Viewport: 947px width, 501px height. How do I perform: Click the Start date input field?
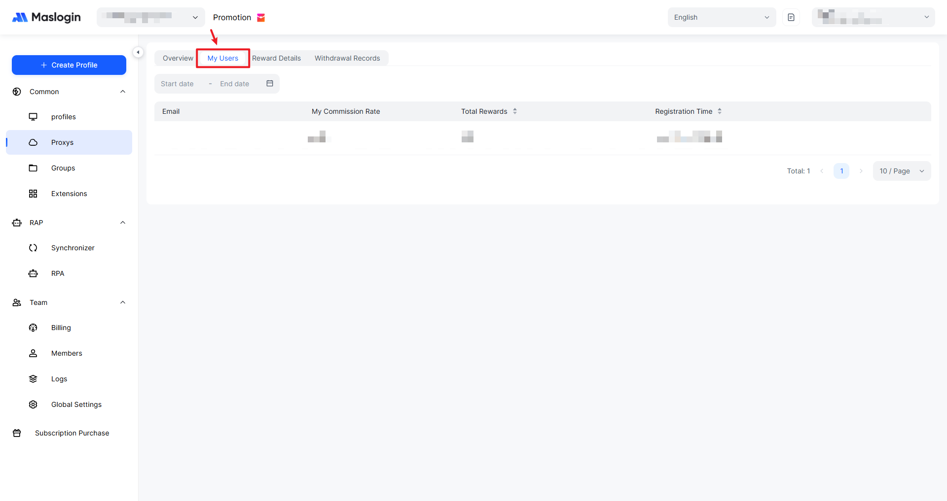coord(178,84)
